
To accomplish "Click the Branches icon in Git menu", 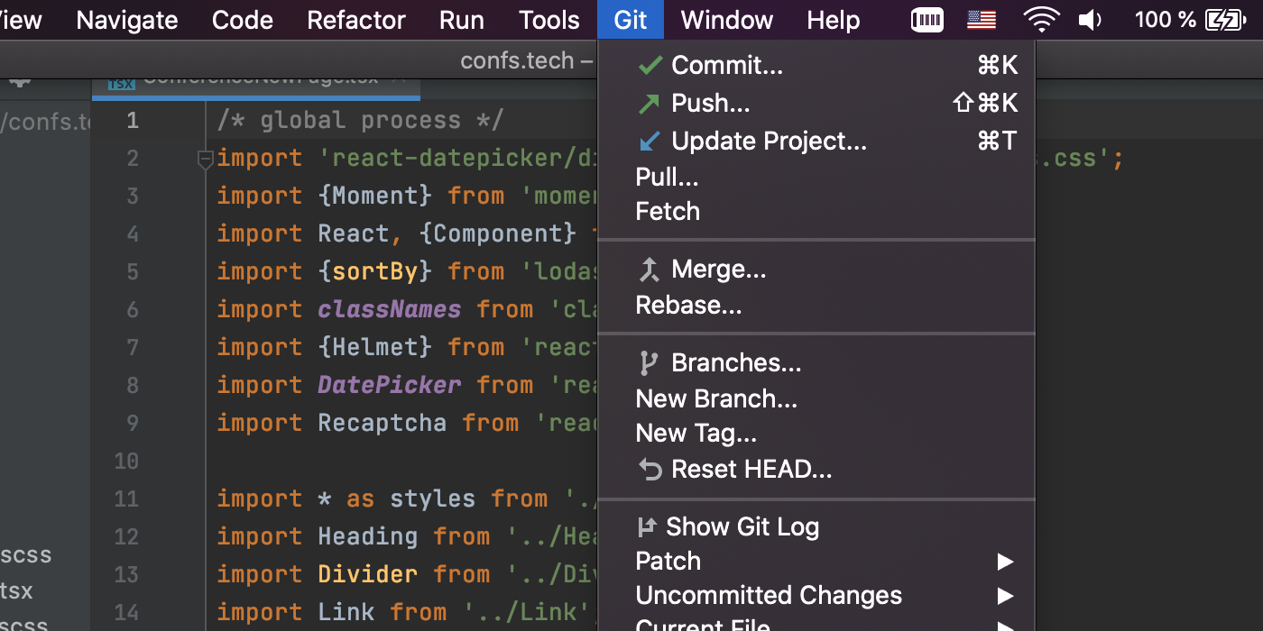I will [x=648, y=363].
